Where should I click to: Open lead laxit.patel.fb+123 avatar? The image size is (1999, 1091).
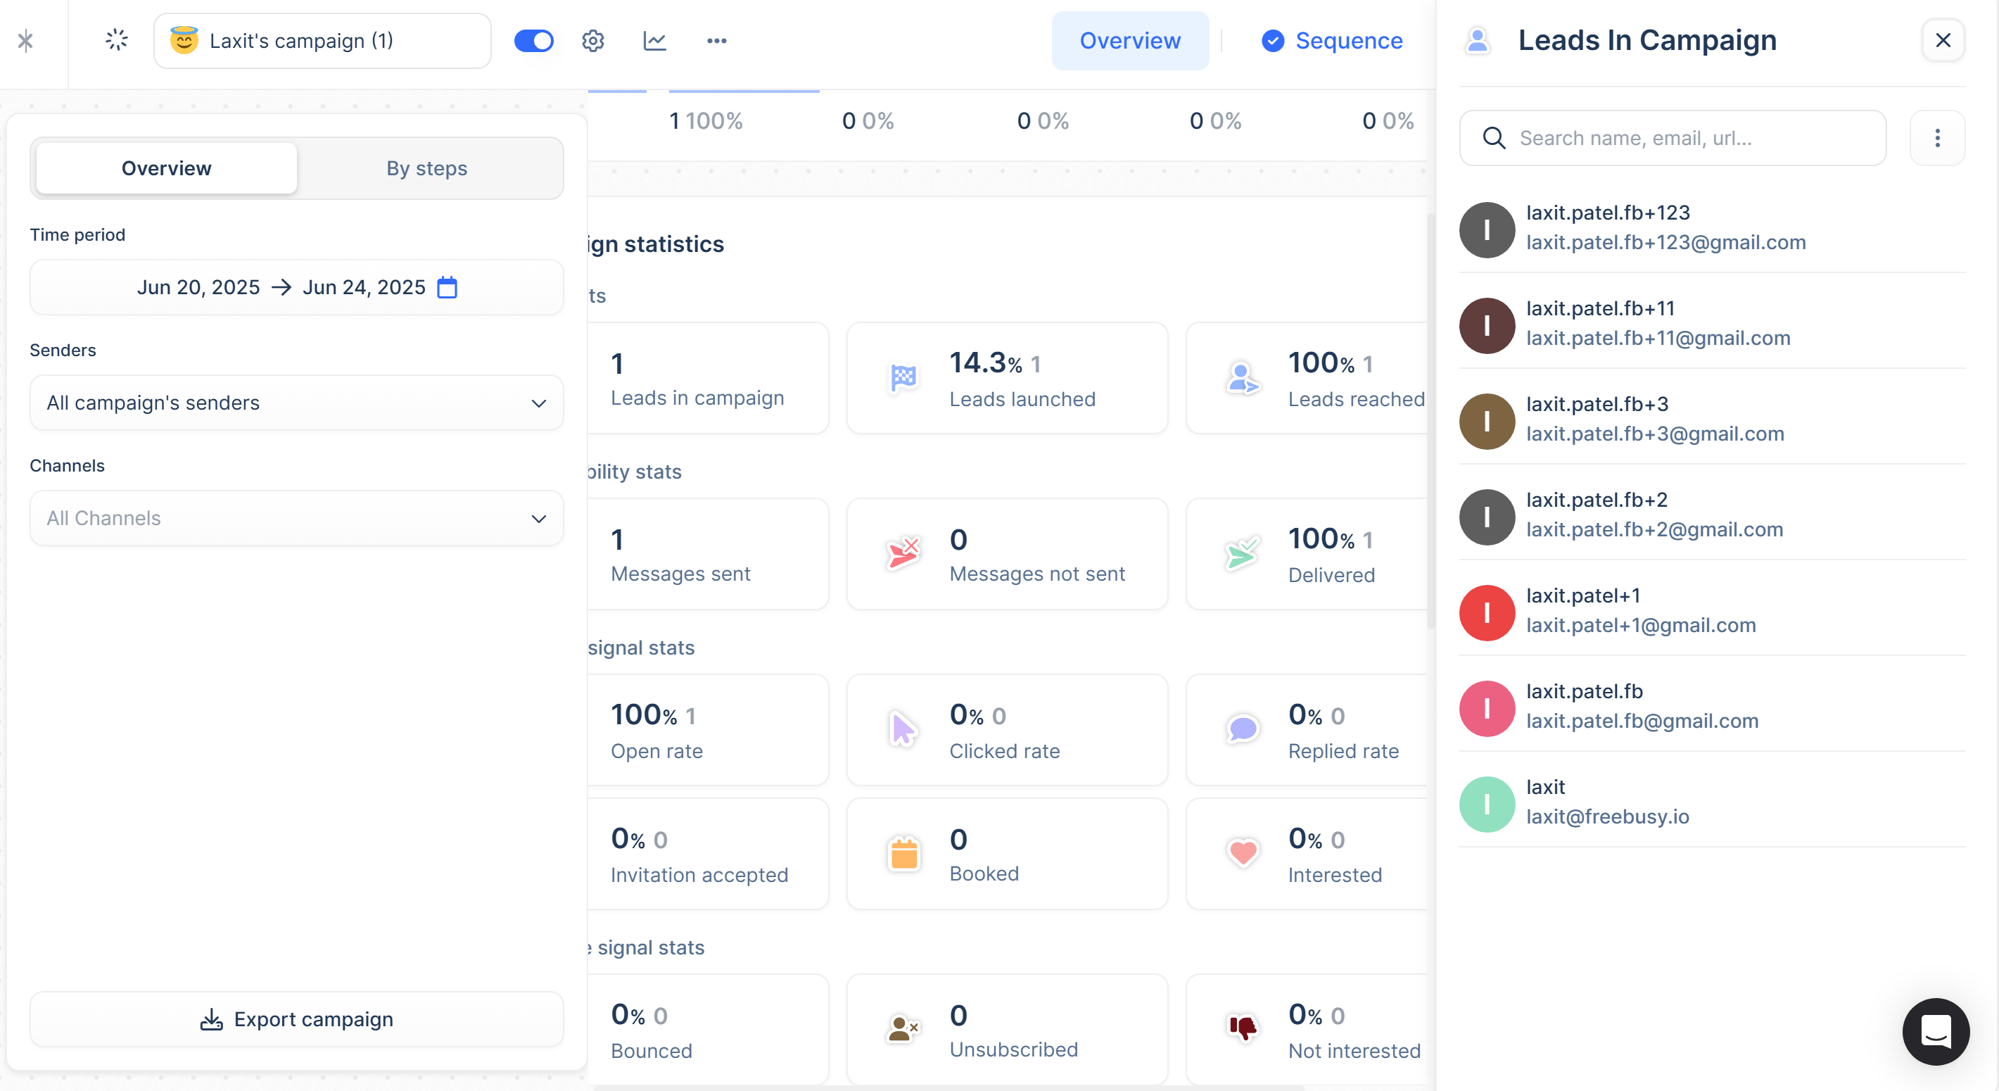(x=1487, y=230)
